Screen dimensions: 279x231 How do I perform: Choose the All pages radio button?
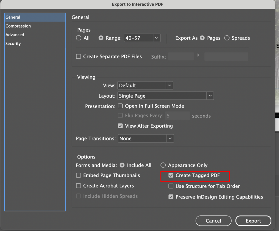click(79, 38)
